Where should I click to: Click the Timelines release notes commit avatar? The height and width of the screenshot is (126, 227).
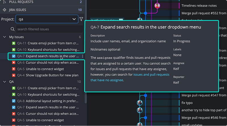click(157, 6)
